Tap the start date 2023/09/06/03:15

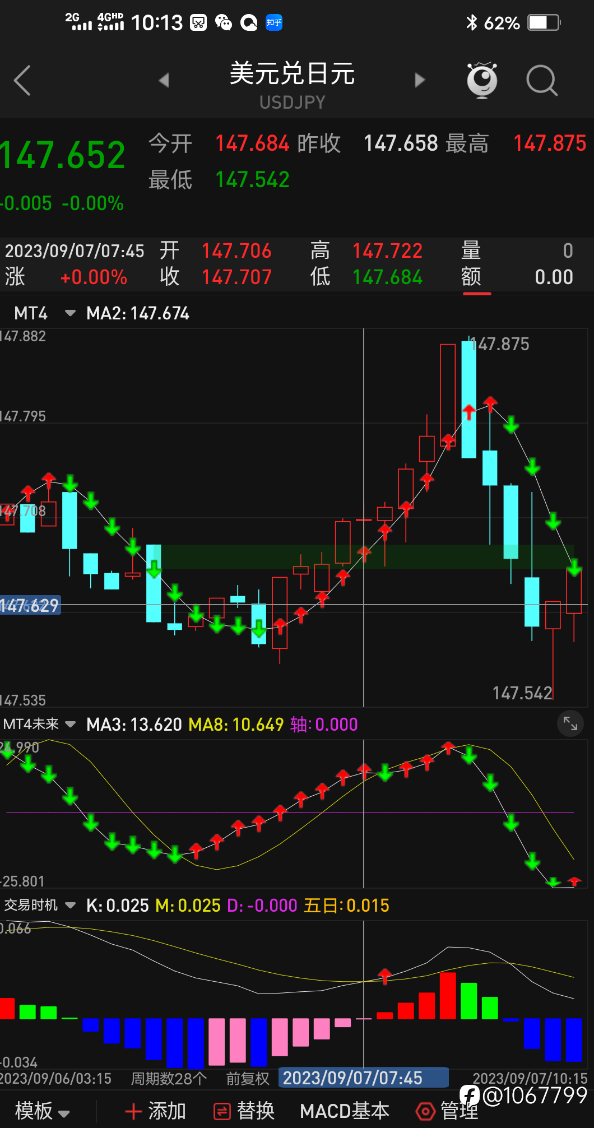coord(55,1079)
